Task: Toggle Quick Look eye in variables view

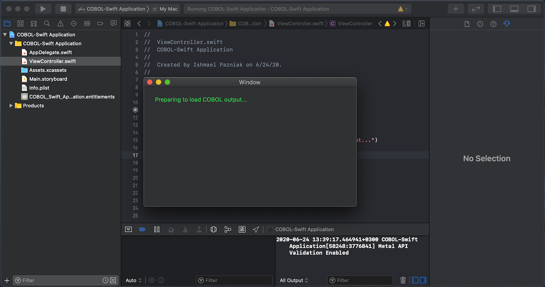Action: 151,280
